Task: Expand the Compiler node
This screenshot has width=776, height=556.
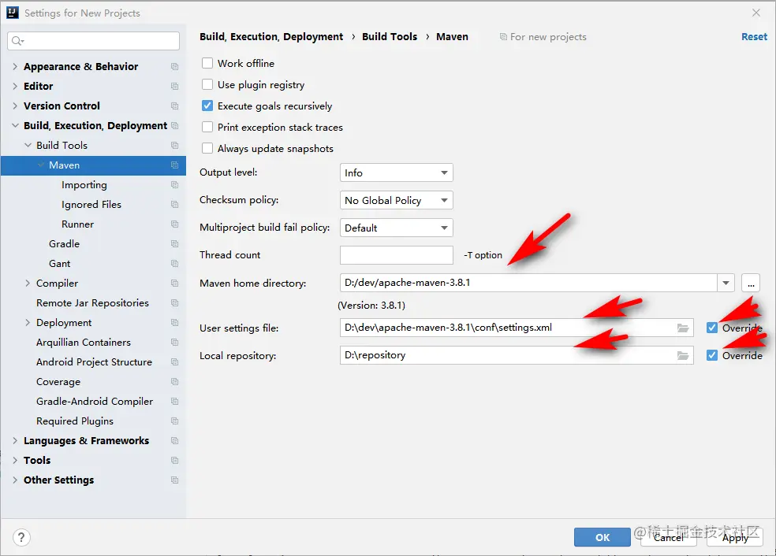Action: [x=28, y=284]
